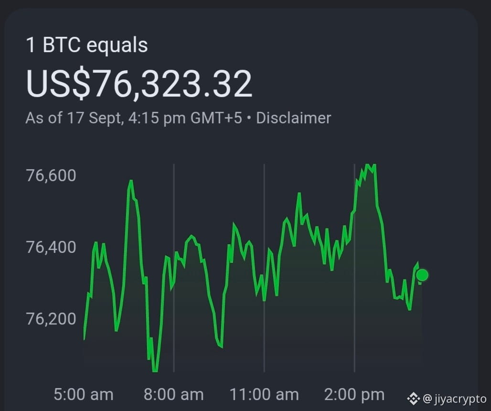Screen dimensions: 491x411
Task: Click the 76,600 price axis label
Action: click(51, 175)
